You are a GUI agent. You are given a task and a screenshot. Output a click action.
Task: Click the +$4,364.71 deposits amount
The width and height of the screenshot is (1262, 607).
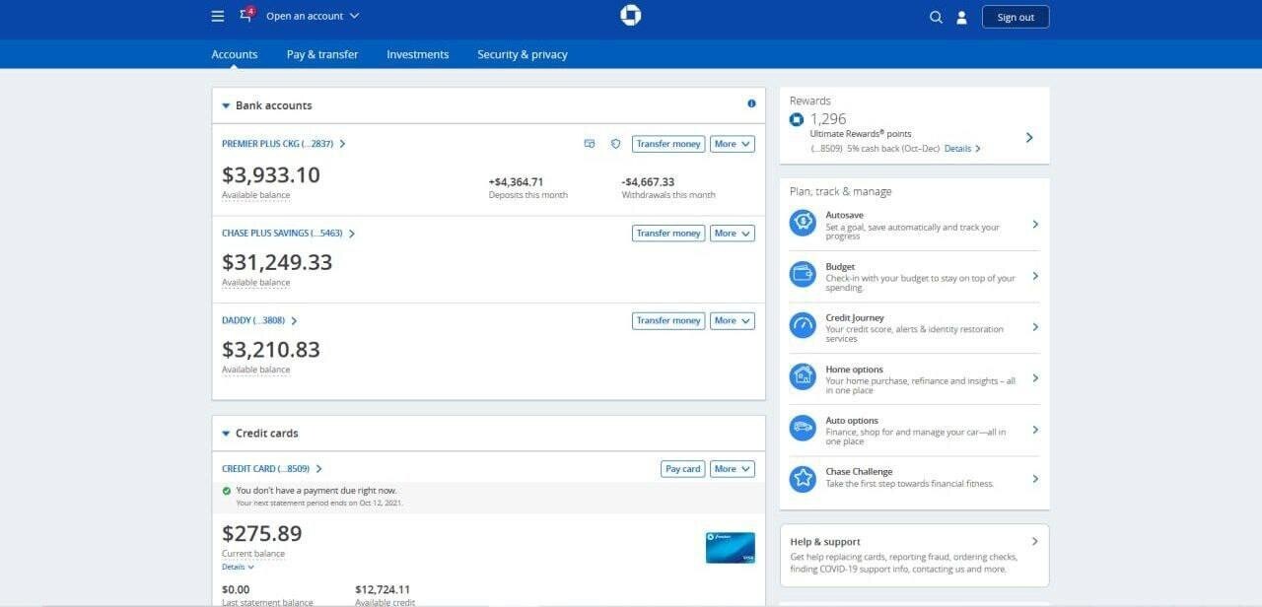click(x=516, y=182)
